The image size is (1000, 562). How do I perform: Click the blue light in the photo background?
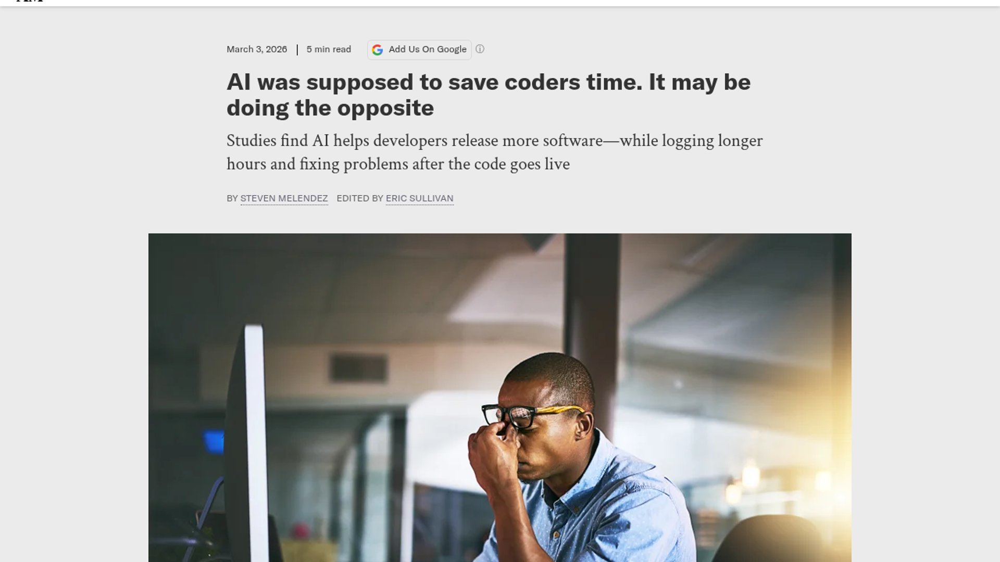[x=214, y=441]
